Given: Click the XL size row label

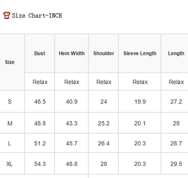Looking at the screenshot, I should tap(9, 164).
